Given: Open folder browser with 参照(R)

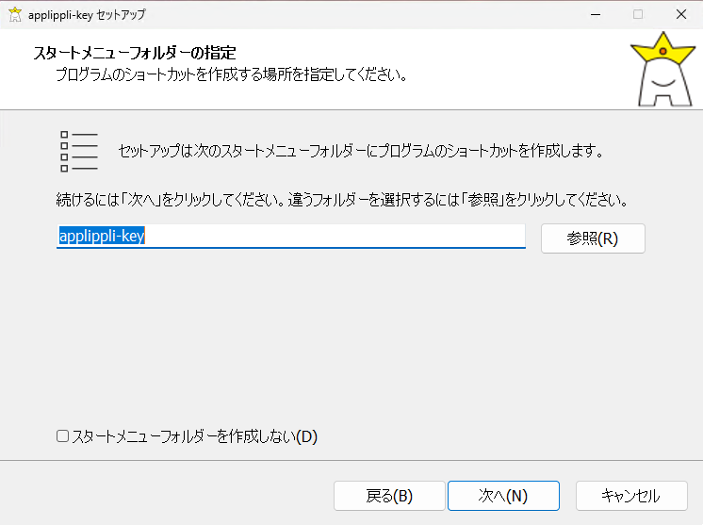Looking at the screenshot, I should click(593, 238).
